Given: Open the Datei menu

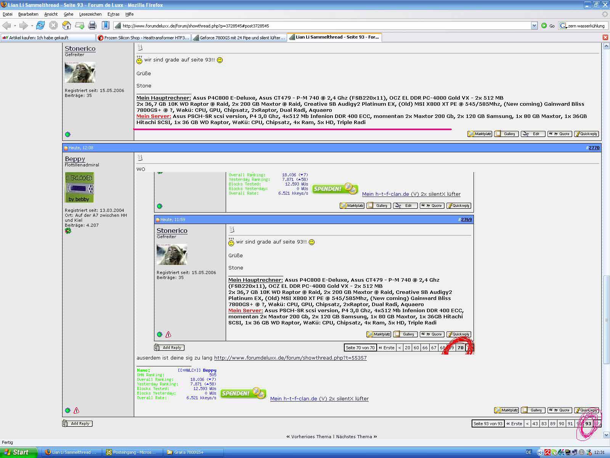Looking at the screenshot, I should click(x=8, y=14).
